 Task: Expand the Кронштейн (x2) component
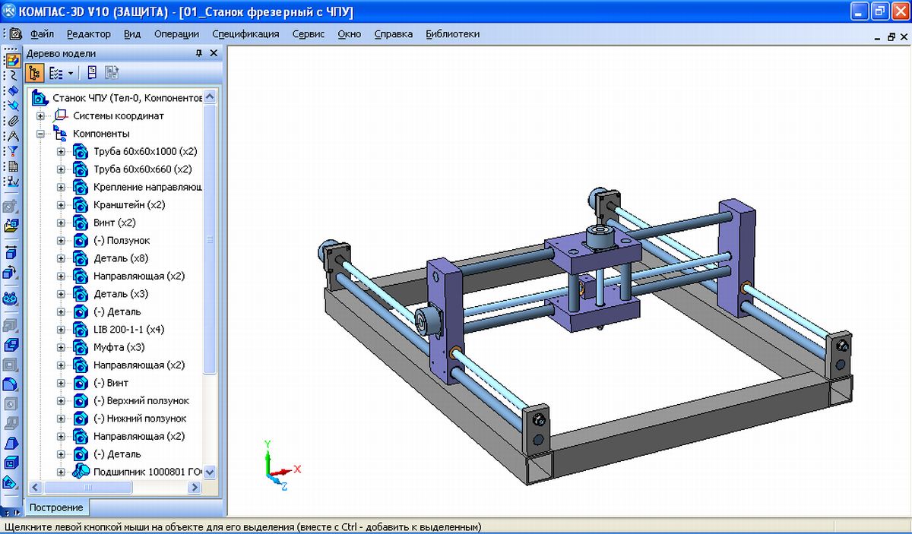62,205
